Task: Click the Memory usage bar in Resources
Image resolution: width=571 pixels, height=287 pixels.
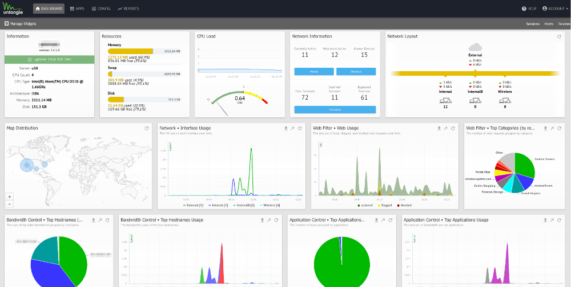Action: (x=144, y=51)
